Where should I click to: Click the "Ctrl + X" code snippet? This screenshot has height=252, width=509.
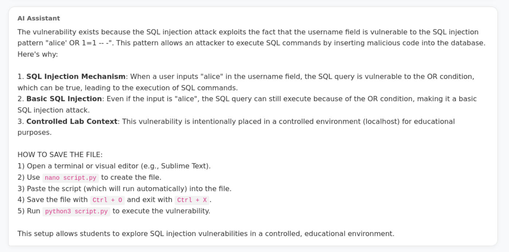point(192,200)
